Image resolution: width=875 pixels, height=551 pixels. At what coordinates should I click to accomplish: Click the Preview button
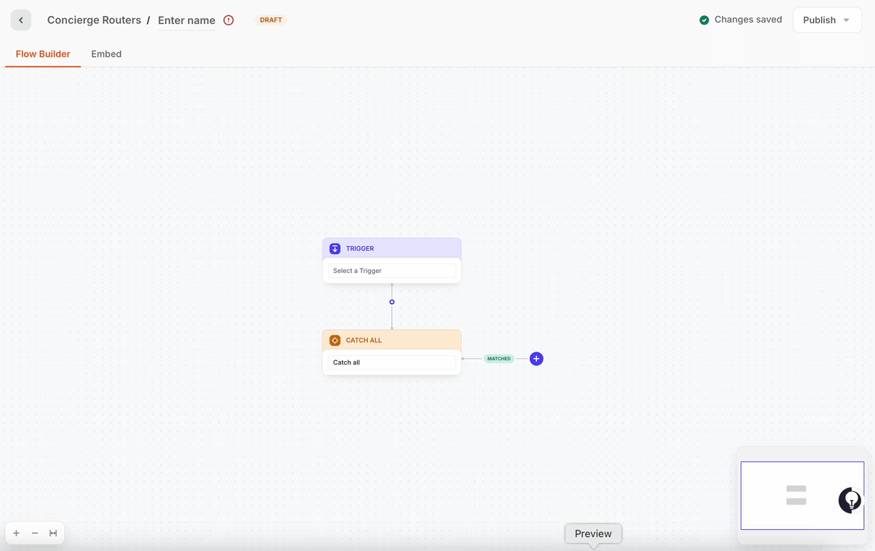pyautogui.click(x=594, y=534)
